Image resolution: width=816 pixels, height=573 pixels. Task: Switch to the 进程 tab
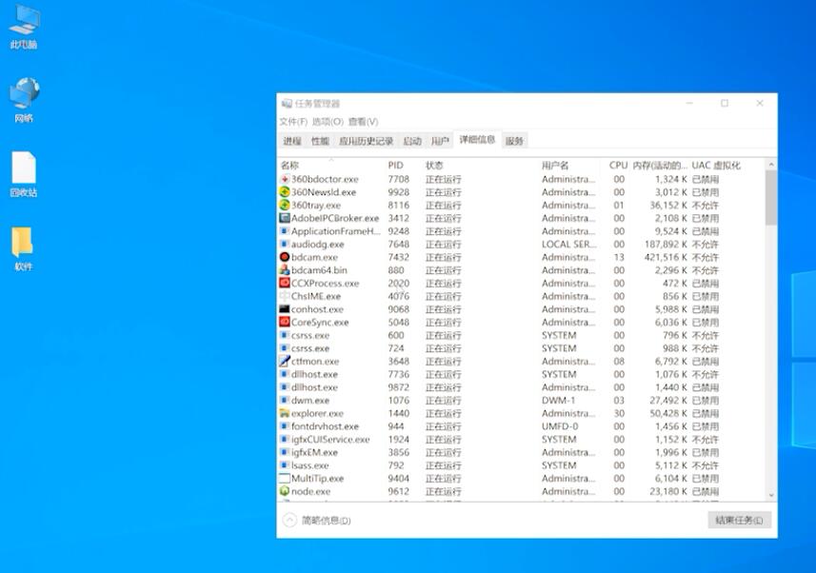[x=292, y=141]
